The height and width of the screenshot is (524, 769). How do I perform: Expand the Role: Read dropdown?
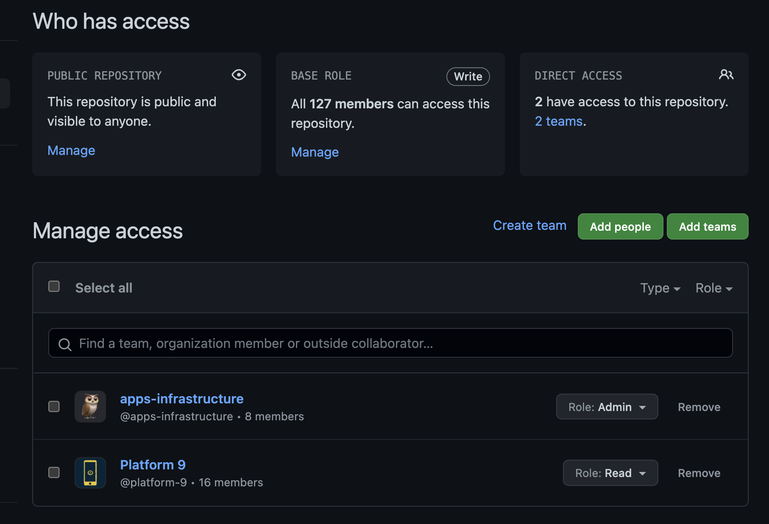coord(610,473)
